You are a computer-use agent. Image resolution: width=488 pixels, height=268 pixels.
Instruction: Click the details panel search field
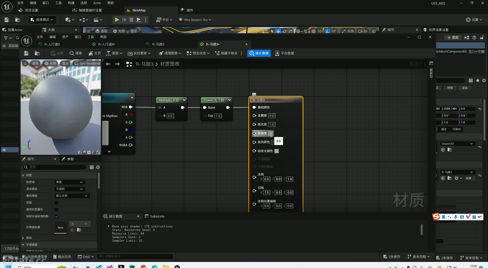point(55,167)
